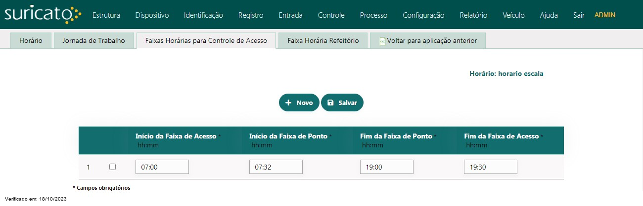Viewport: 643px width, 206px height.
Task: Open the Relatório menu
Action: point(473,15)
